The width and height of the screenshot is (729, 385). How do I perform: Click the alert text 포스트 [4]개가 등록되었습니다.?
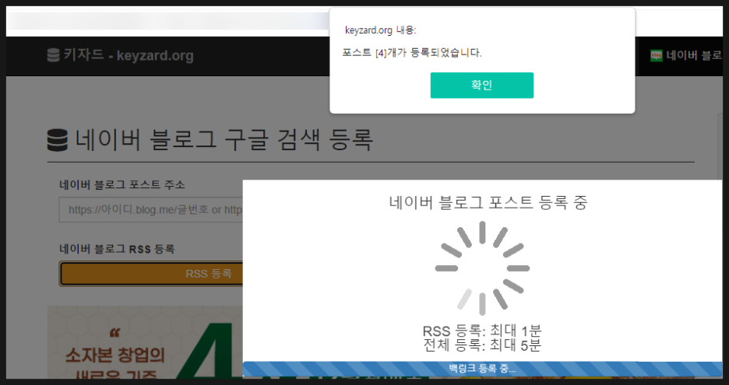point(412,52)
